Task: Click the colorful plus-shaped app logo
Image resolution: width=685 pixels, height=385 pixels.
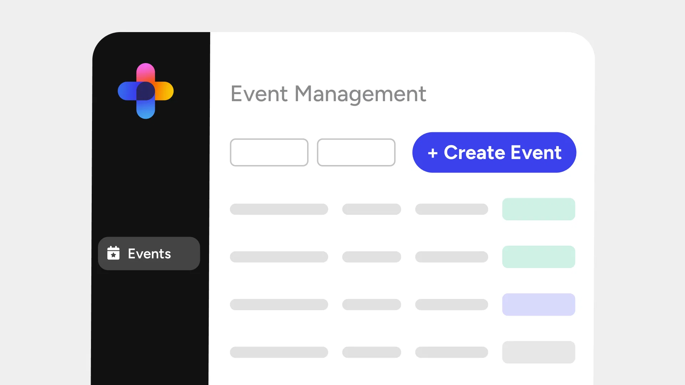Action: point(146,91)
